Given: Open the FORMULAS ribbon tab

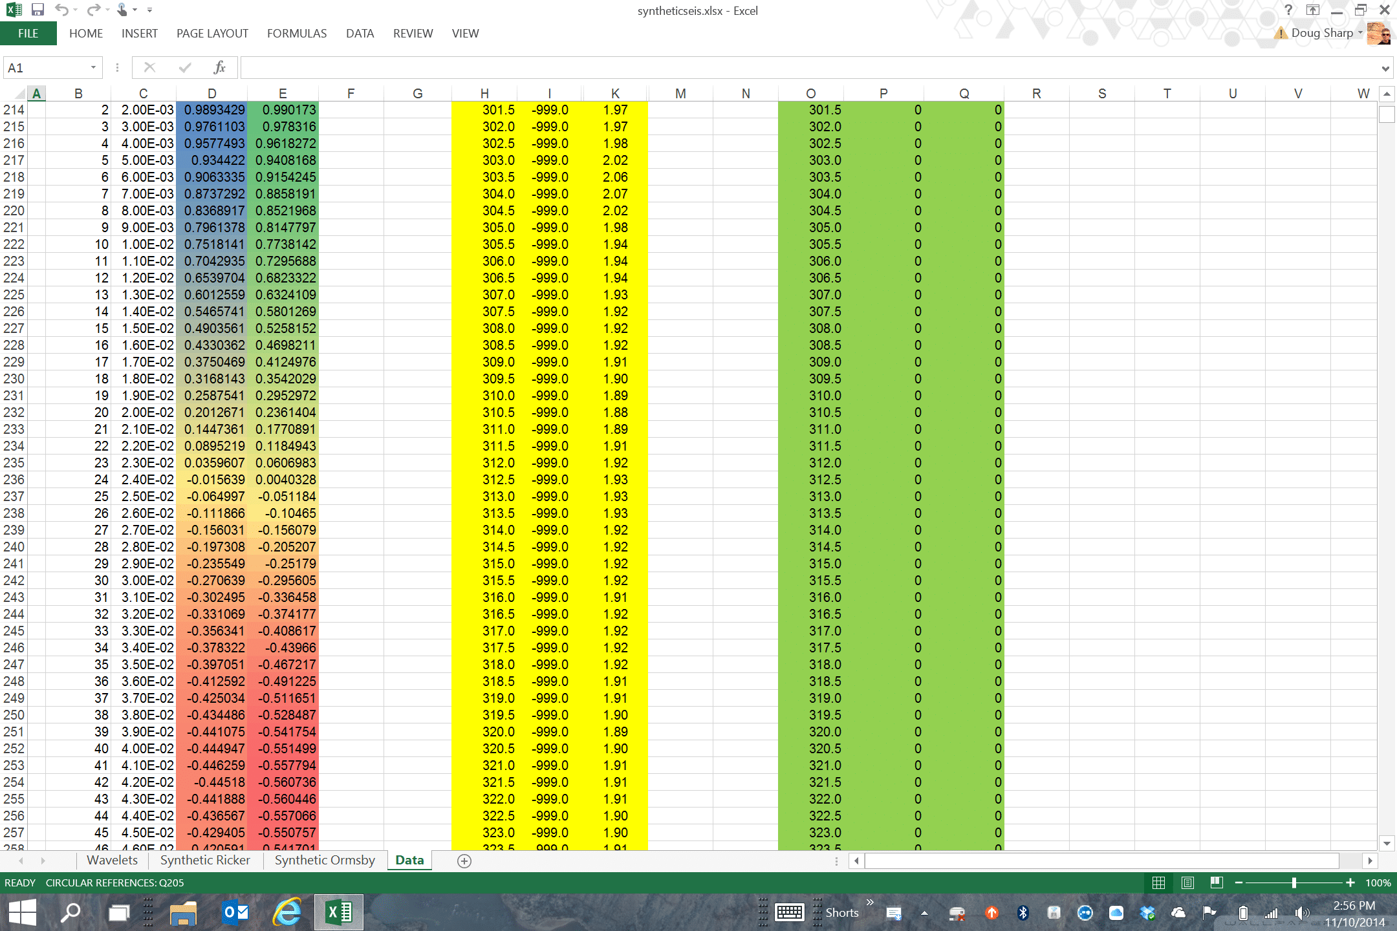Looking at the screenshot, I should [x=297, y=33].
